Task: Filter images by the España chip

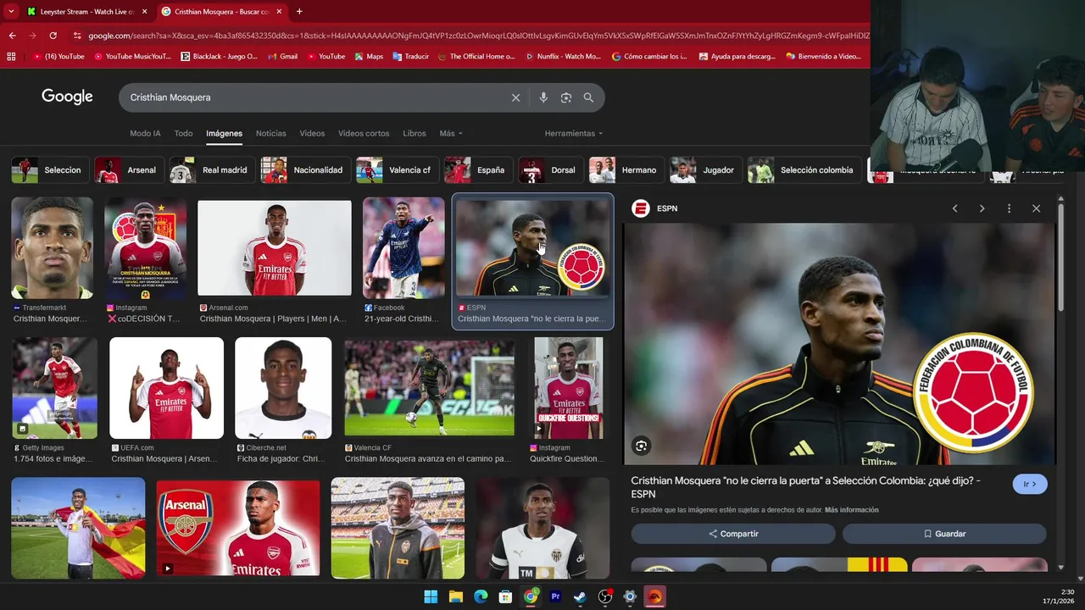Action: 478,170
